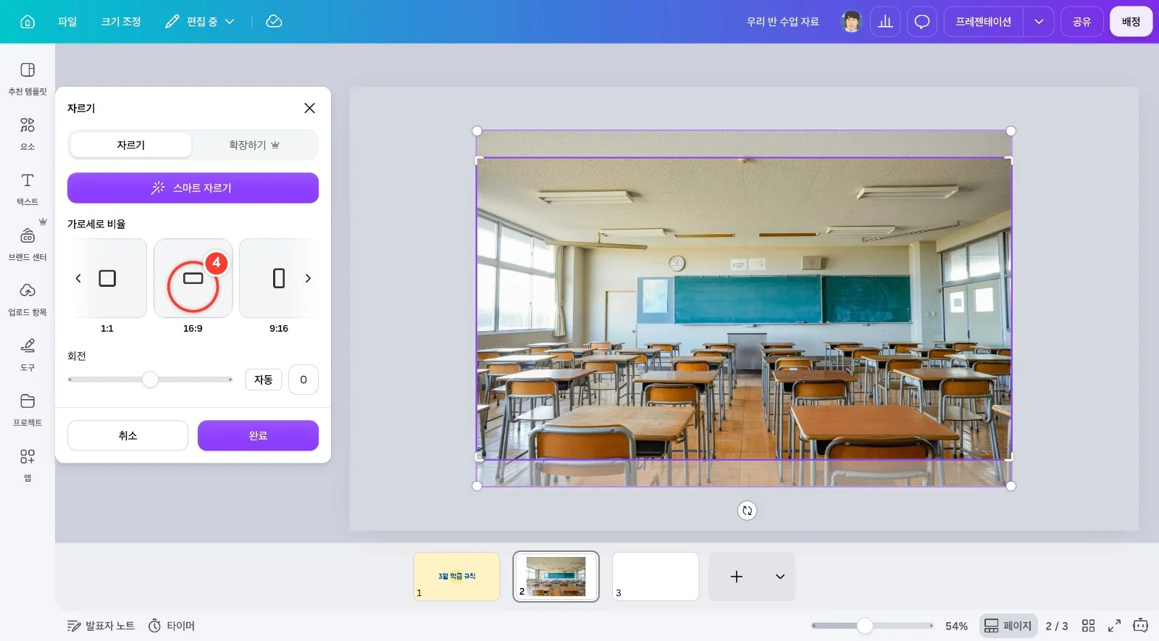The width and height of the screenshot is (1159, 641).
Task: Adjust the 회전 rotation slider
Action: pos(150,380)
